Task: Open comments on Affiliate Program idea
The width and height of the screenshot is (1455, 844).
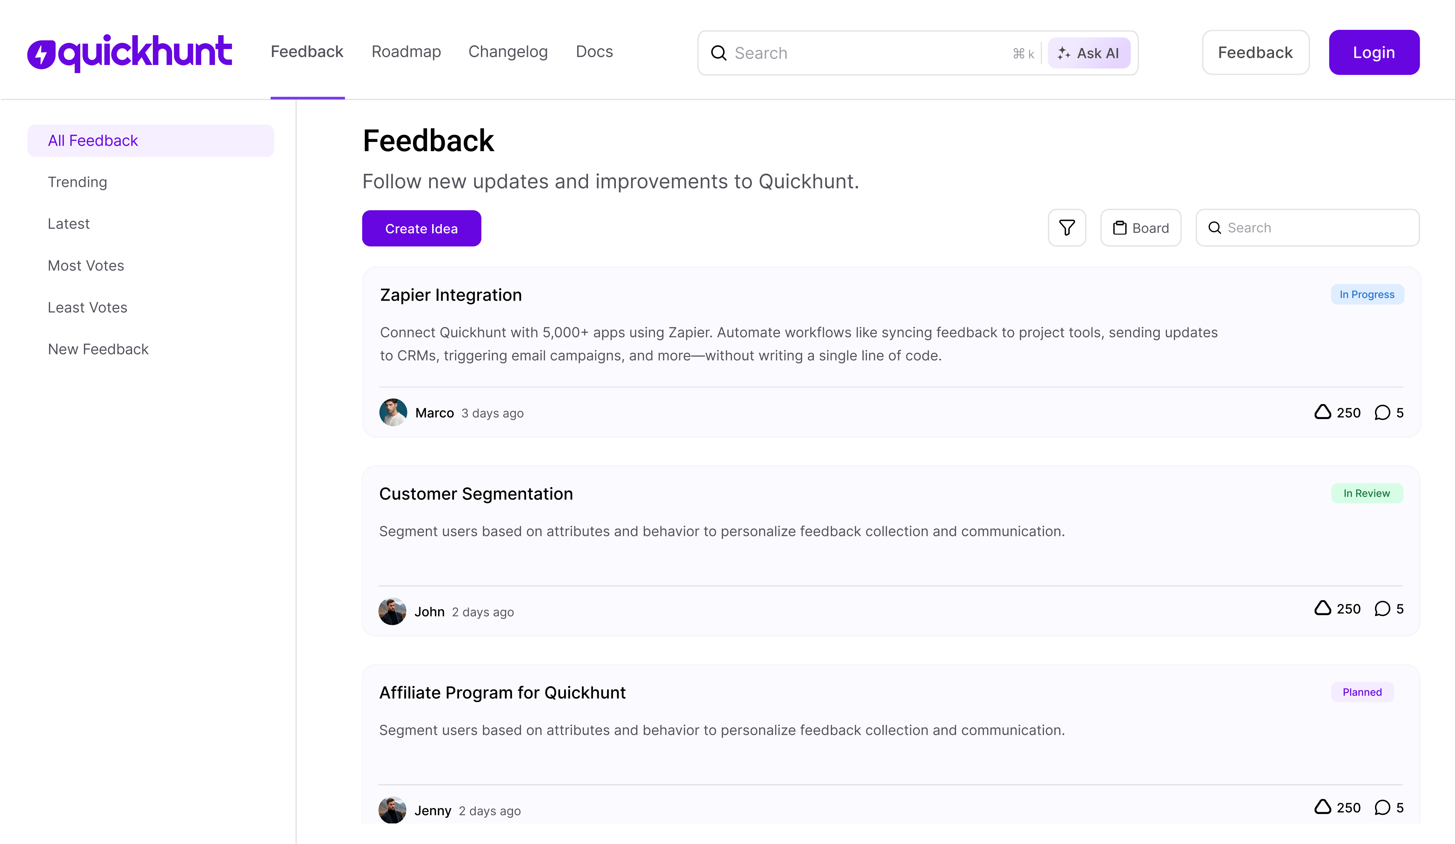Action: (1389, 807)
